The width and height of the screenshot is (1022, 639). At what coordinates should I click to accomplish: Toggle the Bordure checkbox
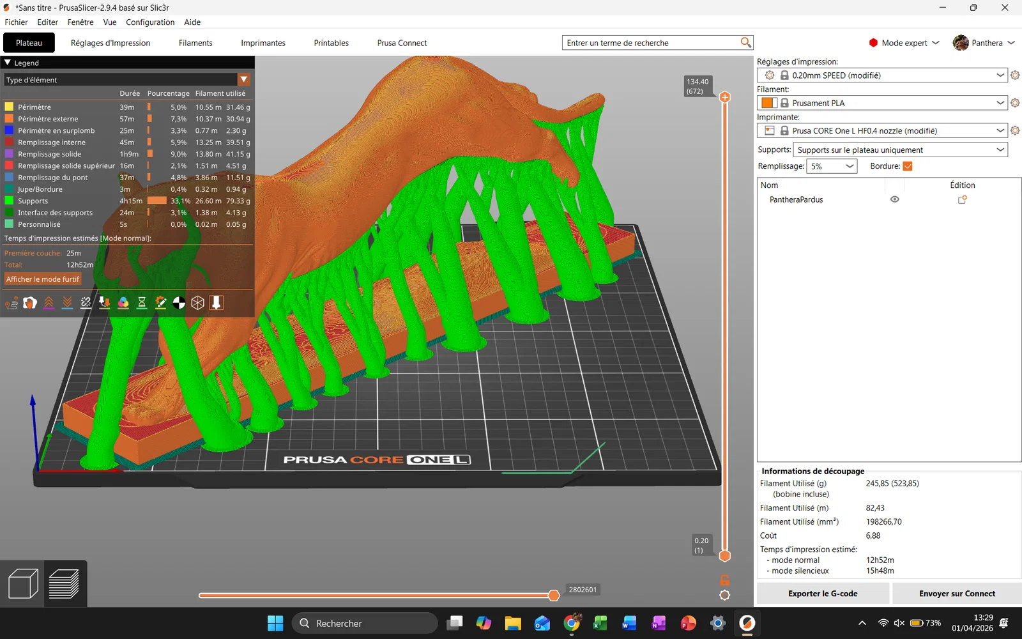coord(908,166)
